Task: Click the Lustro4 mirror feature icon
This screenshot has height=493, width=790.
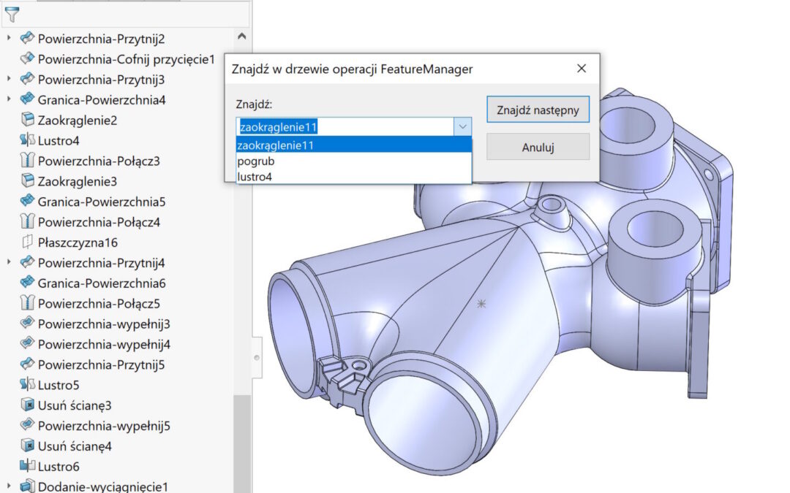Action: (x=27, y=140)
